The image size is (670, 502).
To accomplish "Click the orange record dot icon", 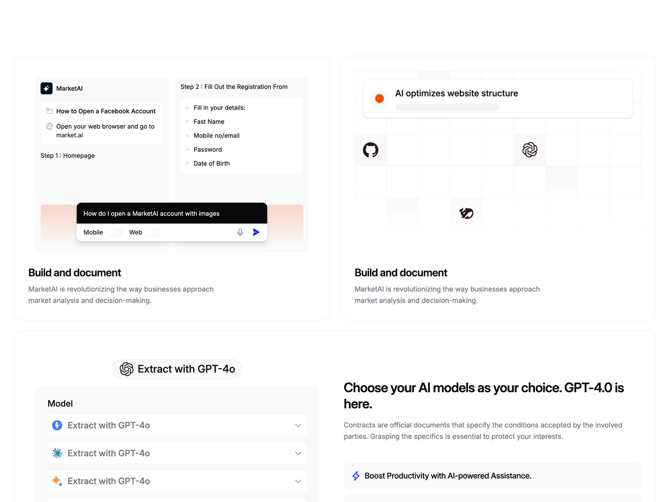I will click(x=380, y=99).
